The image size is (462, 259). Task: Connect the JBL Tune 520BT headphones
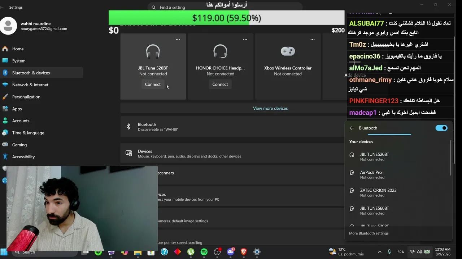(153, 85)
